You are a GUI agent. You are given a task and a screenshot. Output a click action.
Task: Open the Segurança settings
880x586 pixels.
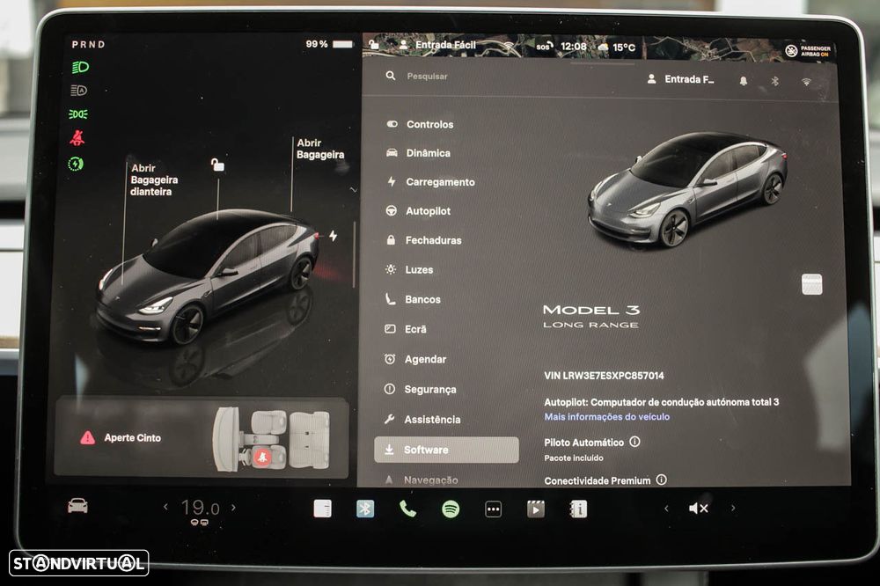(420, 390)
